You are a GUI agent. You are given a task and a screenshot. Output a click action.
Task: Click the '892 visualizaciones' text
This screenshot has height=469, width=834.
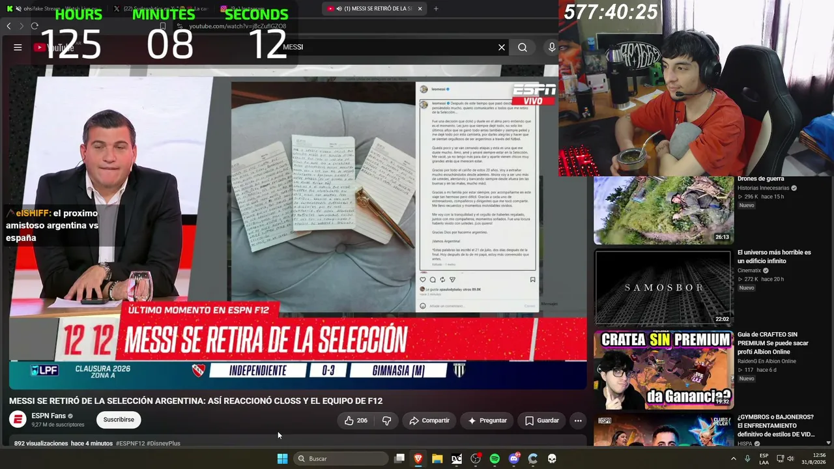click(x=41, y=443)
